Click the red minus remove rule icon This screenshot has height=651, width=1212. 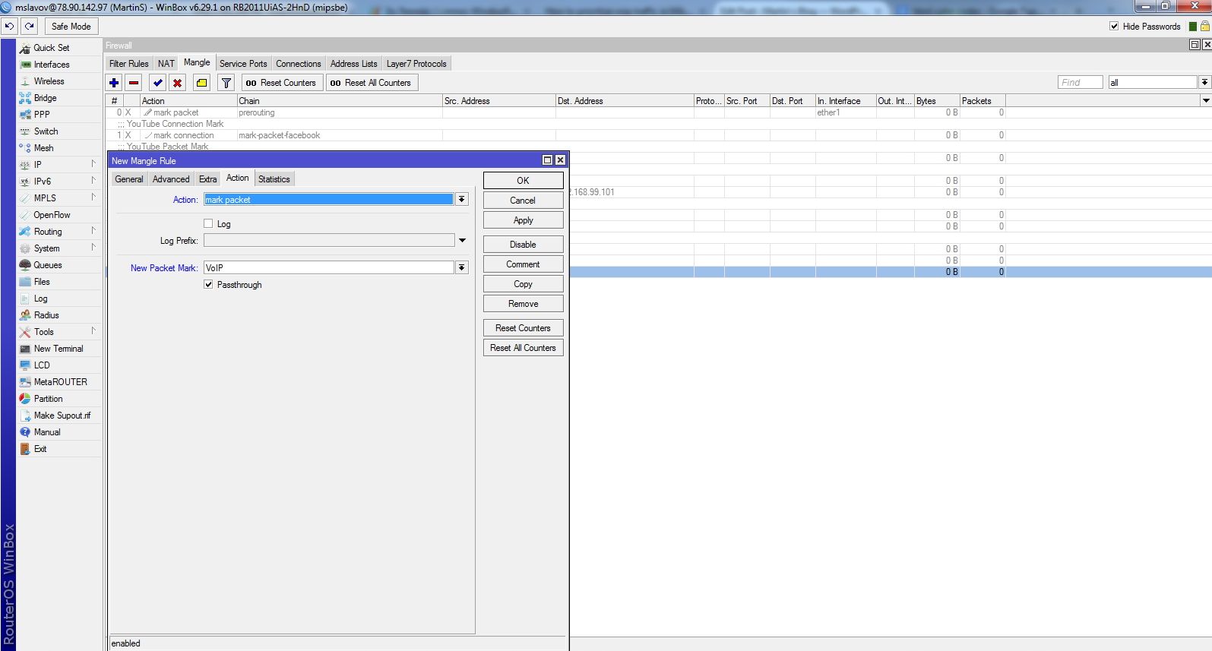(x=134, y=83)
